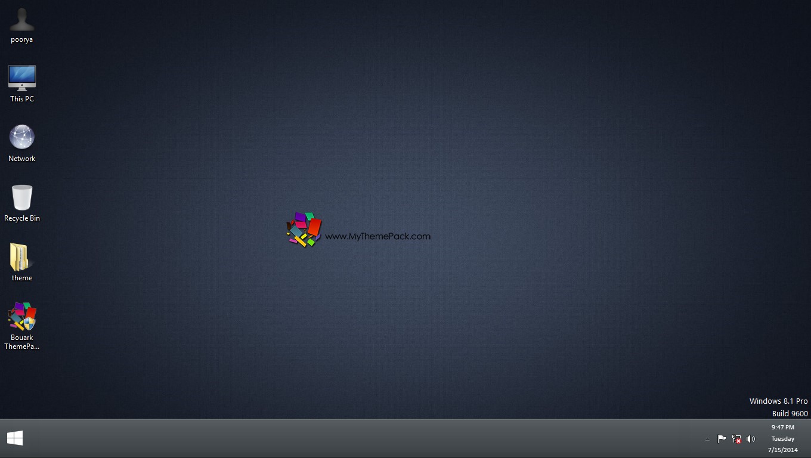
Task: Click the Tuesday day label in tray
Action: pos(782,438)
